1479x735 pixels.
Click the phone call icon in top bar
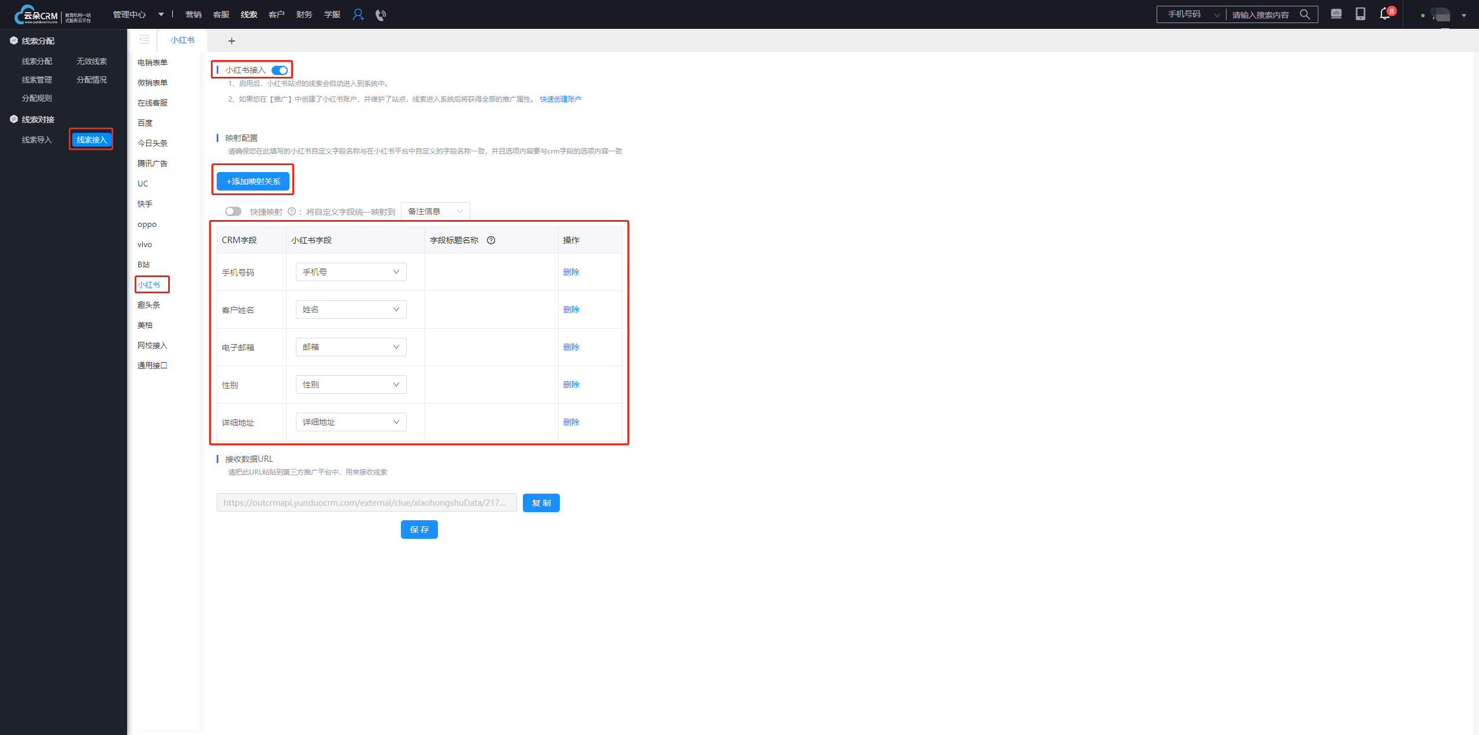pos(380,14)
